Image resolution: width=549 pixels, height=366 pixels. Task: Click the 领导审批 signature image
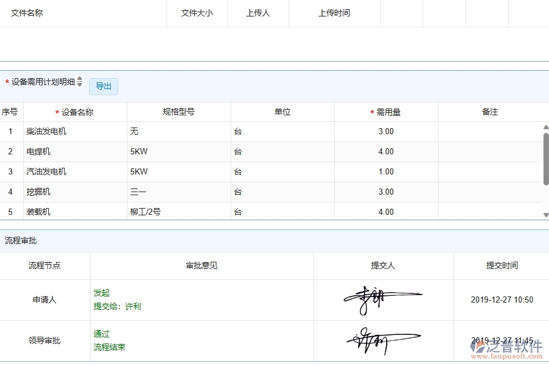coord(382,339)
